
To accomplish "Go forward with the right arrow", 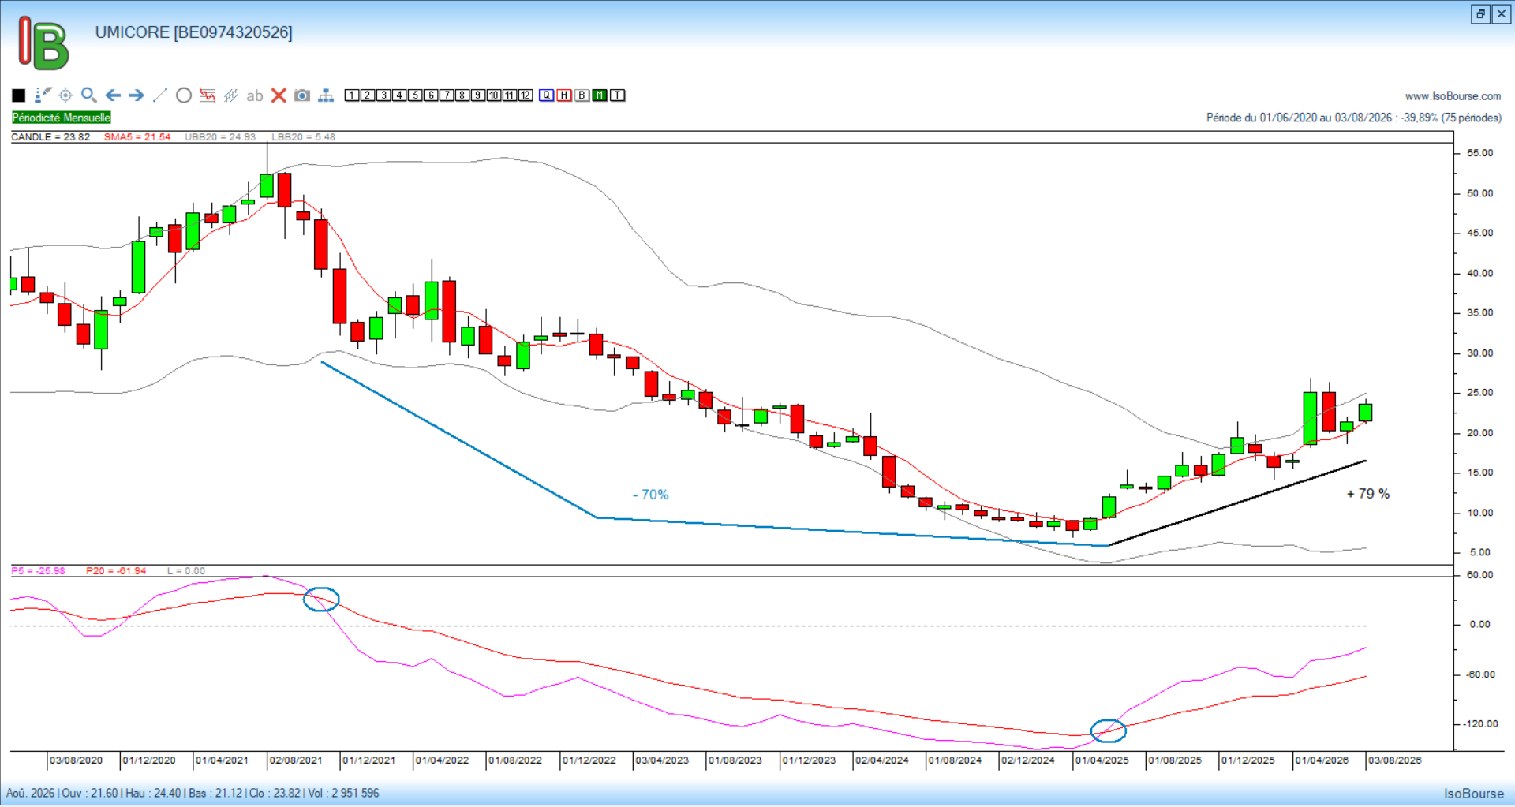I will click(x=137, y=95).
